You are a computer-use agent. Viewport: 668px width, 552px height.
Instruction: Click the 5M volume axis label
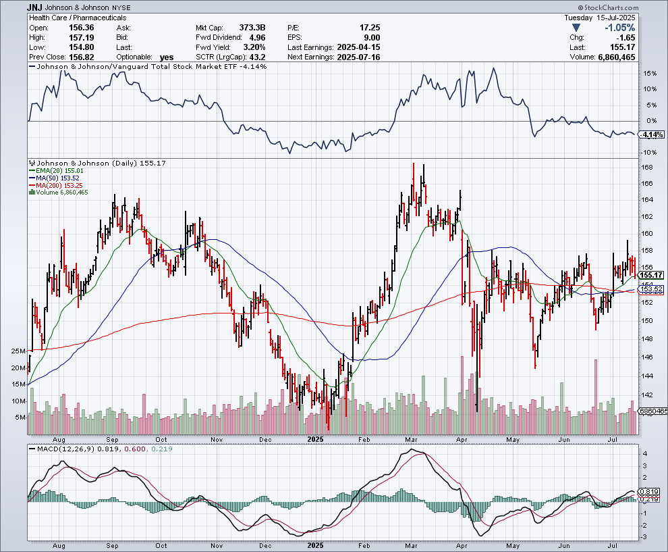pos(20,417)
